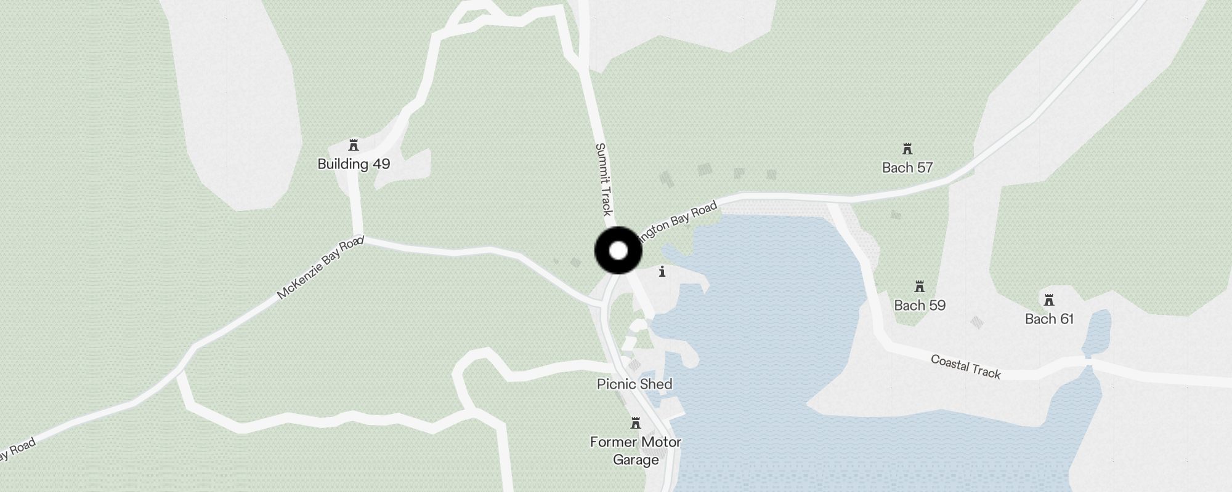Click the Picnic Shed label
This screenshot has width=1232, height=492.
pyautogui.click(x=634, y=384)
